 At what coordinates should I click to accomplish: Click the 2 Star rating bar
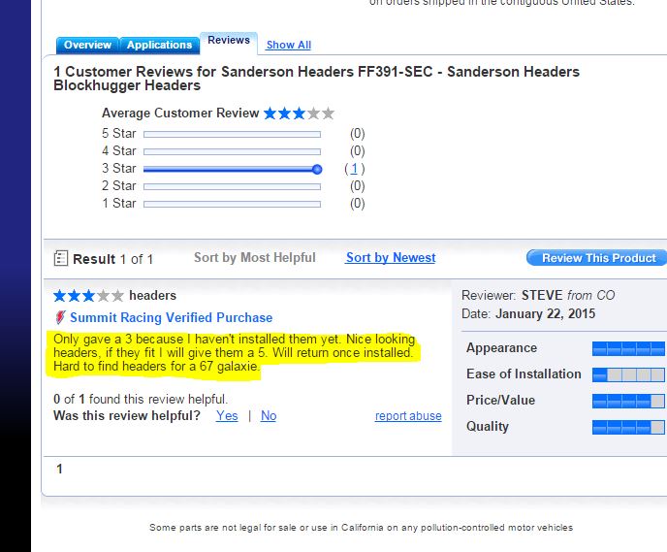[233, 186]
